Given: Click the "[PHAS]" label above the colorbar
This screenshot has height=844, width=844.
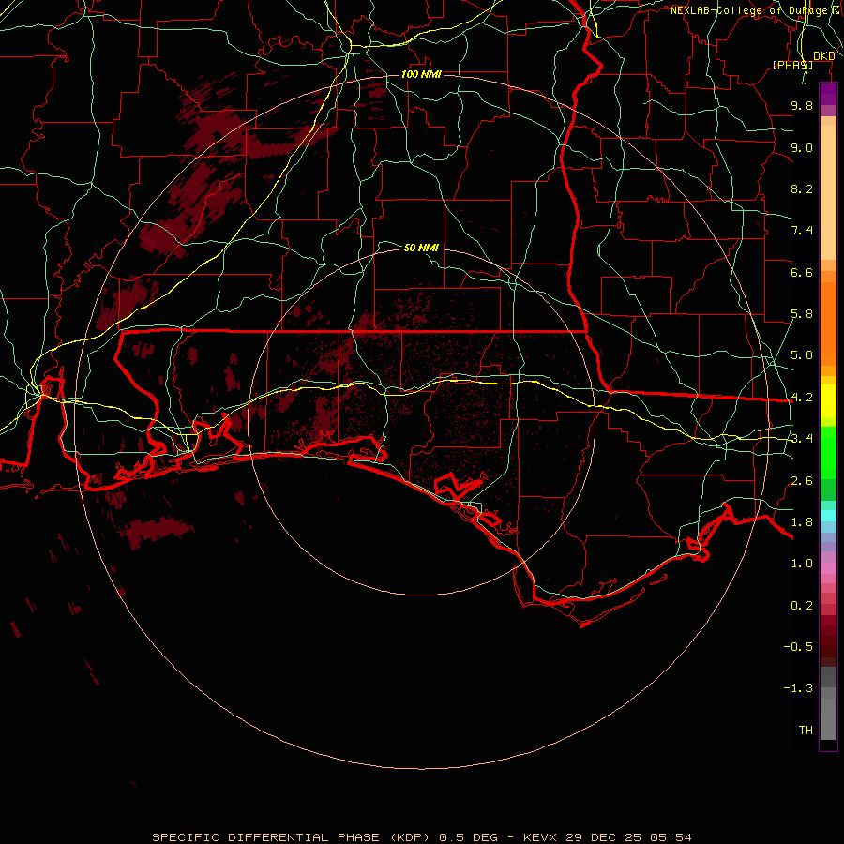Looking at the screenshot, I should point(792,65).
